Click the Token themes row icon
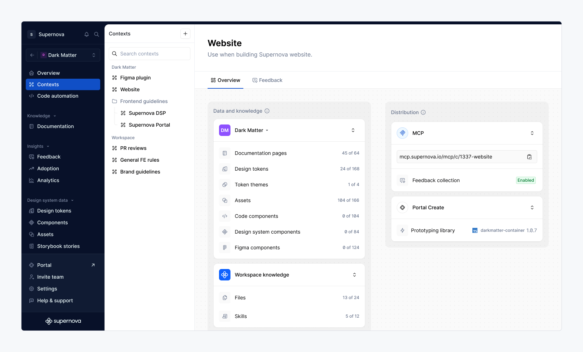Viewport: 583px width, 352px height. point(225,185)
